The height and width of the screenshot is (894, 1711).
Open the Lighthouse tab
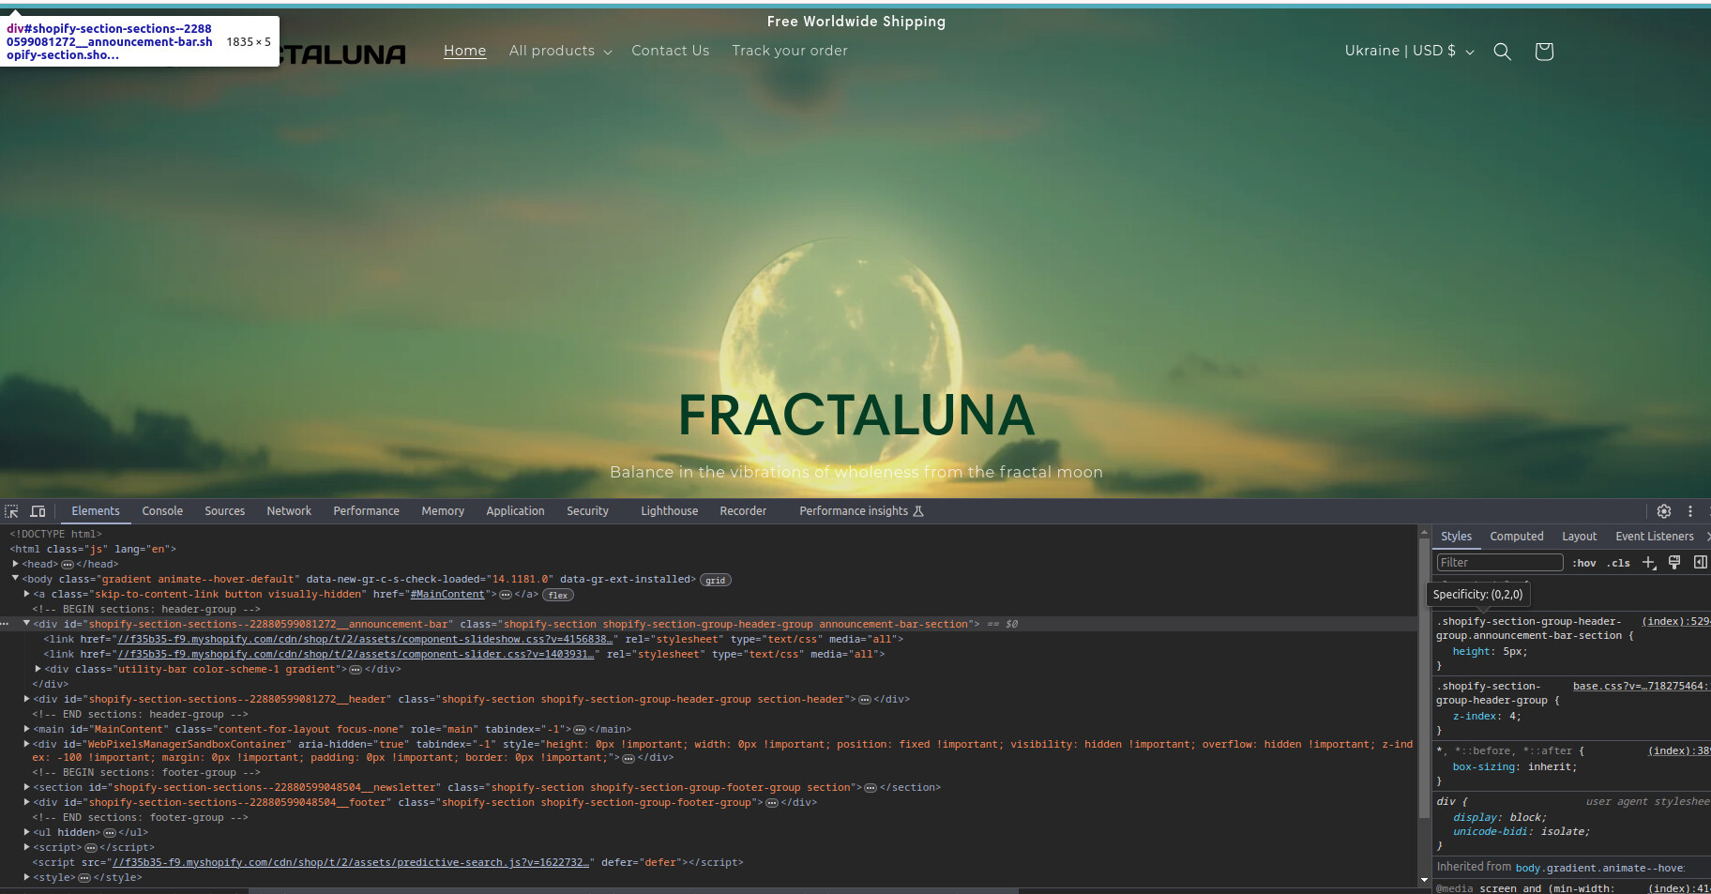[x=669, y=511]
